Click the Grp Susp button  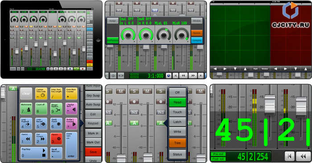pyautogui.click(x=93, y=95)
